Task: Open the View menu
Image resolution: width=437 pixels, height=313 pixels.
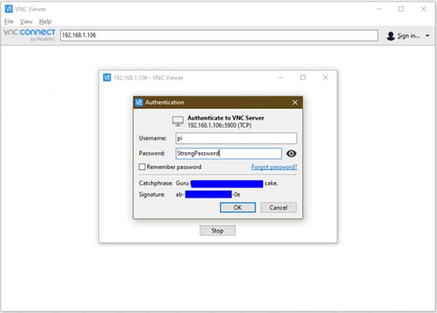Action: click(26, 21)
